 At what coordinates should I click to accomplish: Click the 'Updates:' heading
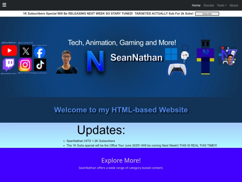coord(101,130)
